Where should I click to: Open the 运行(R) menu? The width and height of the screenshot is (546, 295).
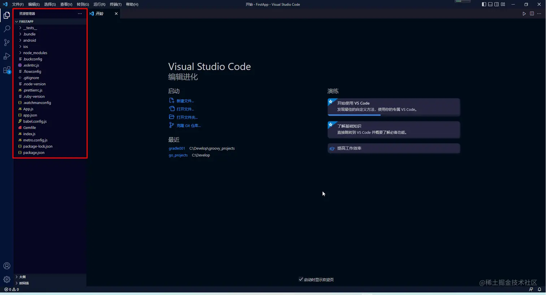(x=99, y=4)
